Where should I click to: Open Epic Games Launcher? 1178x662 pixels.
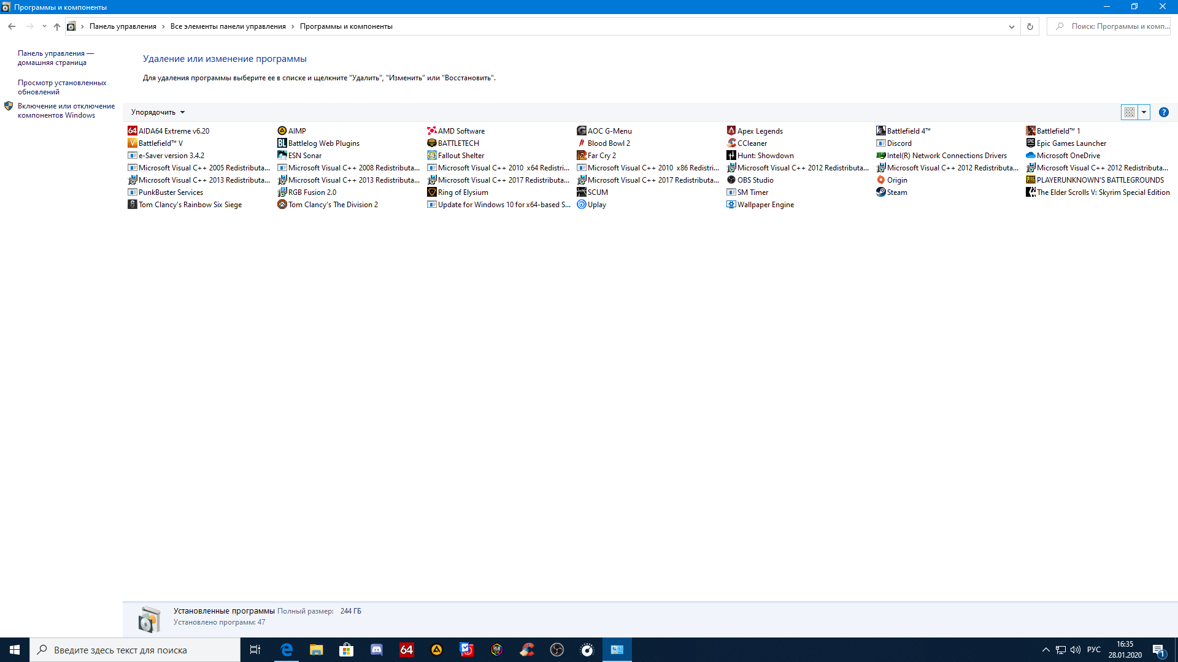(1071, 143)
